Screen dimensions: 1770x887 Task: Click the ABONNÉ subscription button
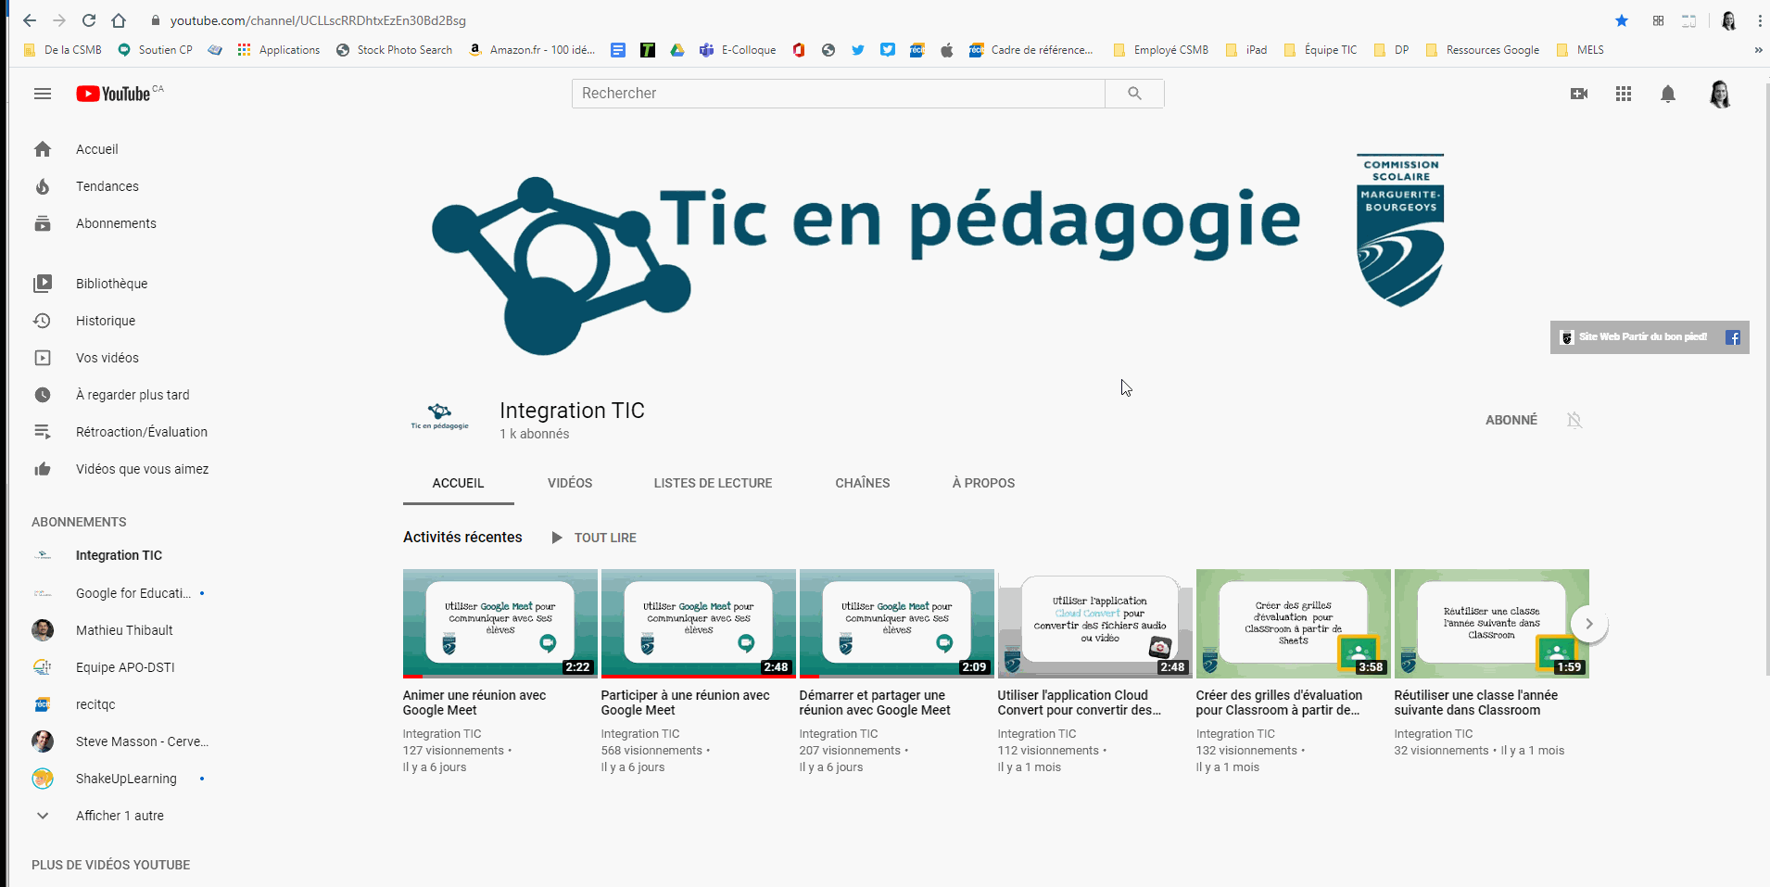click(1511, 420)
